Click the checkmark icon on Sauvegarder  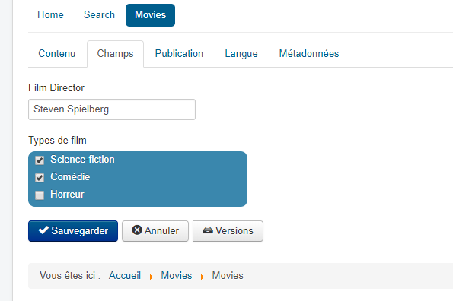[x=43, y=230]
